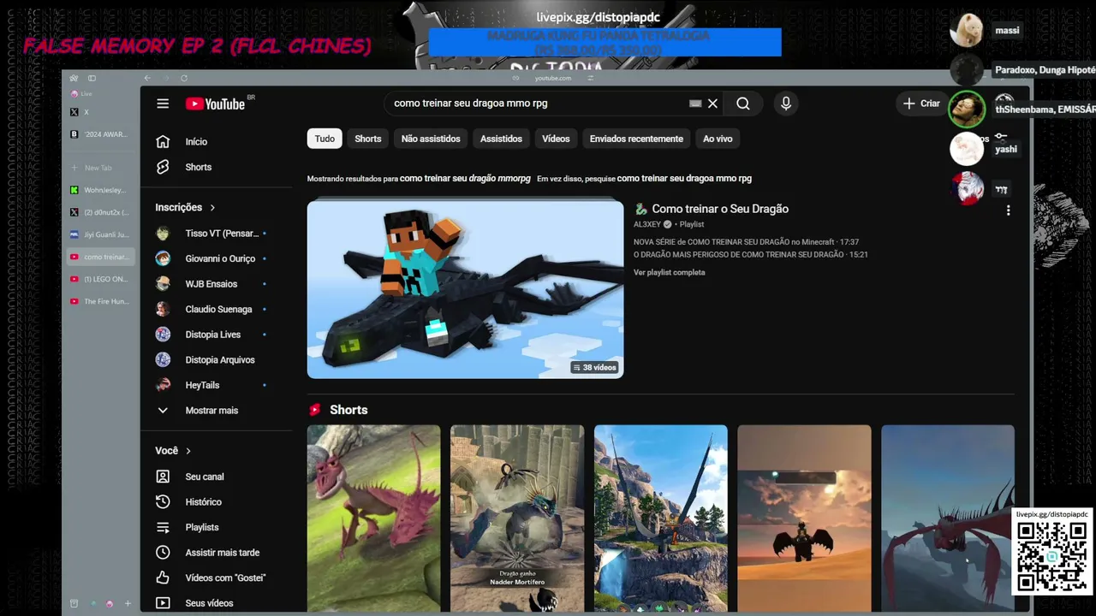Viewport: 1096px width, 616px height.
Task: Open Tisso VT channel avatar in Inscrições
Action: pyautogui.click(x=163, y=234)
